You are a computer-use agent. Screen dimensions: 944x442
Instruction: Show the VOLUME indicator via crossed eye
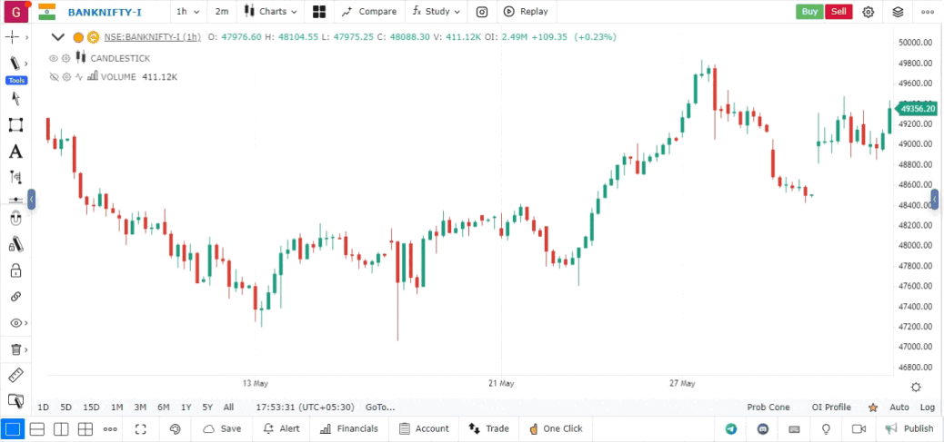pyautogui.click(x=54, y=77)
